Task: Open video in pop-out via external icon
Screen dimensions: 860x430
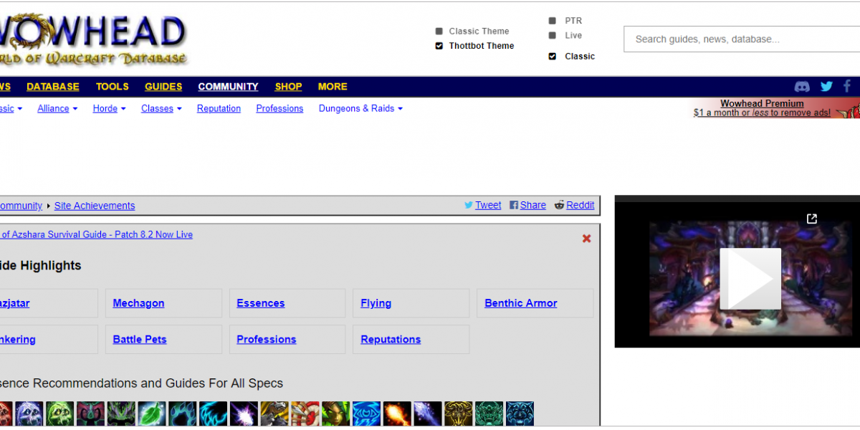Action: 811,219
